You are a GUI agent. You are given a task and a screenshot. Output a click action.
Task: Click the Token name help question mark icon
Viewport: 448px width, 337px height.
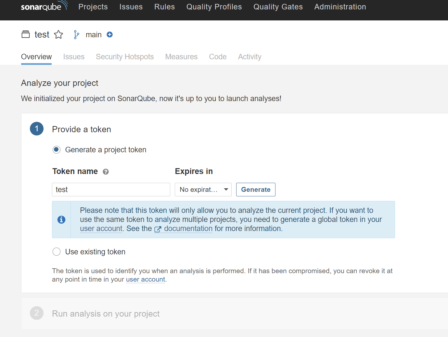(x=106, y=172)
